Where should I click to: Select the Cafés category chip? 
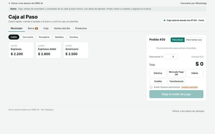pyautogui.click(x=14, y=37)
